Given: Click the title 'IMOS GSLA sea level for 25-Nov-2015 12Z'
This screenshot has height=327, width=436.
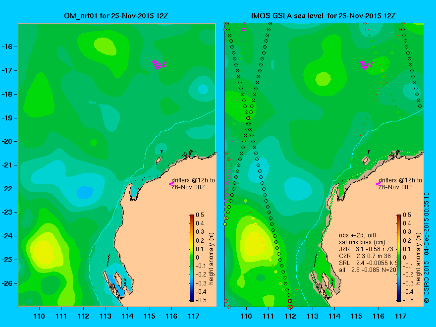Looking at the screenshot, I should click(323, 16).
